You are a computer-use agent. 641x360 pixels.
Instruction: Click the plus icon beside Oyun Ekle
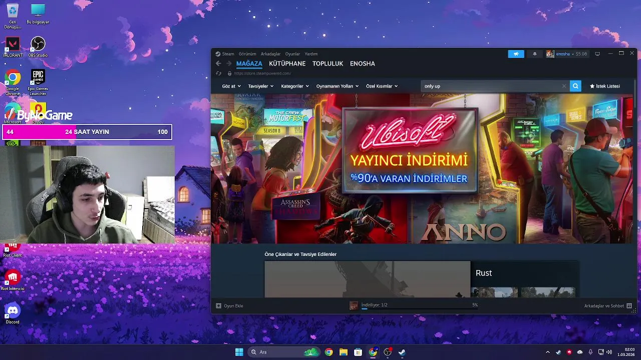coord(218,305)
